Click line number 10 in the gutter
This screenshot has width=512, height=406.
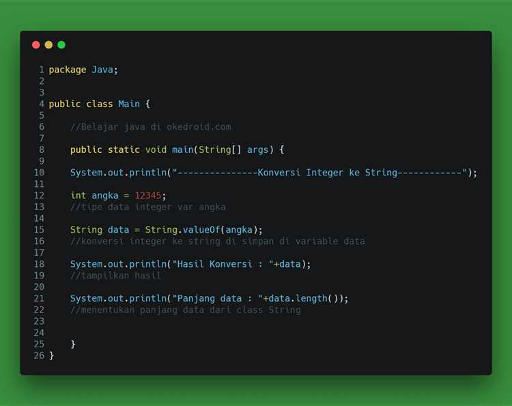tap(39, 173)
